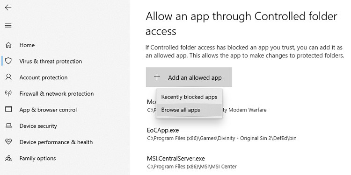Viewport: 351px width, 175px height.
Task: Open the hamburger navigation menu
Action: pyautogui.click(x=8, y=26)
